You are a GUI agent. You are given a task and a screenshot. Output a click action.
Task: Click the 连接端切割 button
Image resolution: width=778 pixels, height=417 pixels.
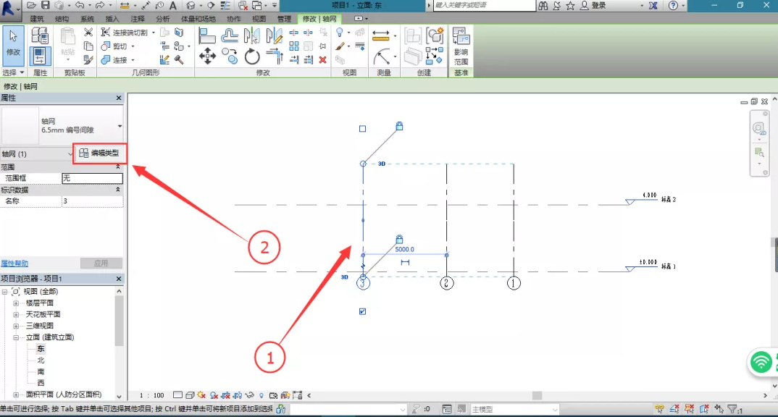tap(125, 33)
